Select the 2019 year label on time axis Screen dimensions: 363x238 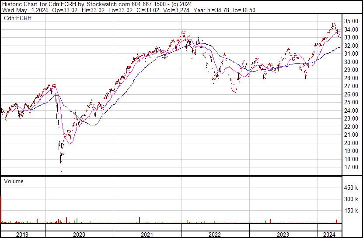tap(22, 234)
